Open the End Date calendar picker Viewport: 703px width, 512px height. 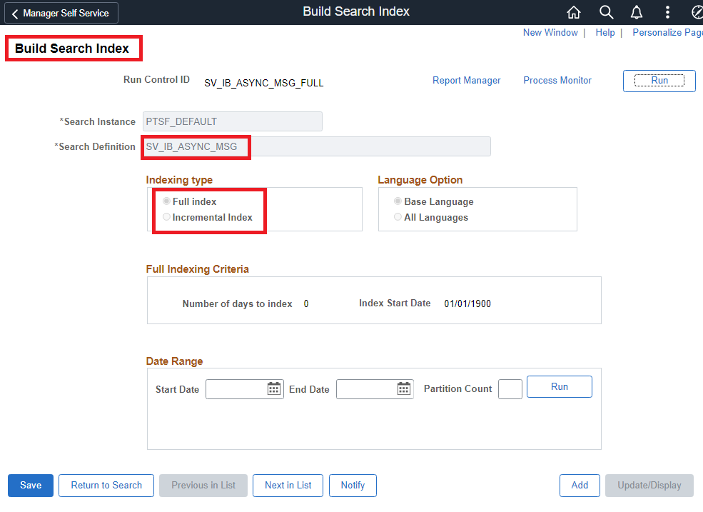[x=404, y=388]
